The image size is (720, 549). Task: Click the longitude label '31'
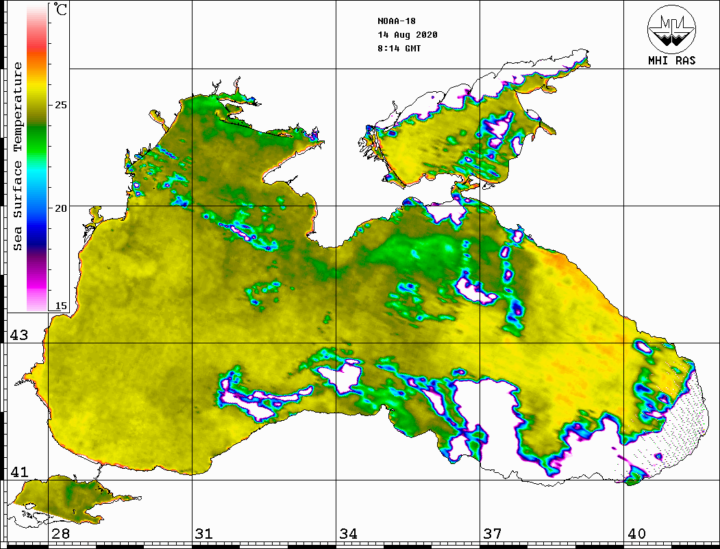(x=204, y=533)
